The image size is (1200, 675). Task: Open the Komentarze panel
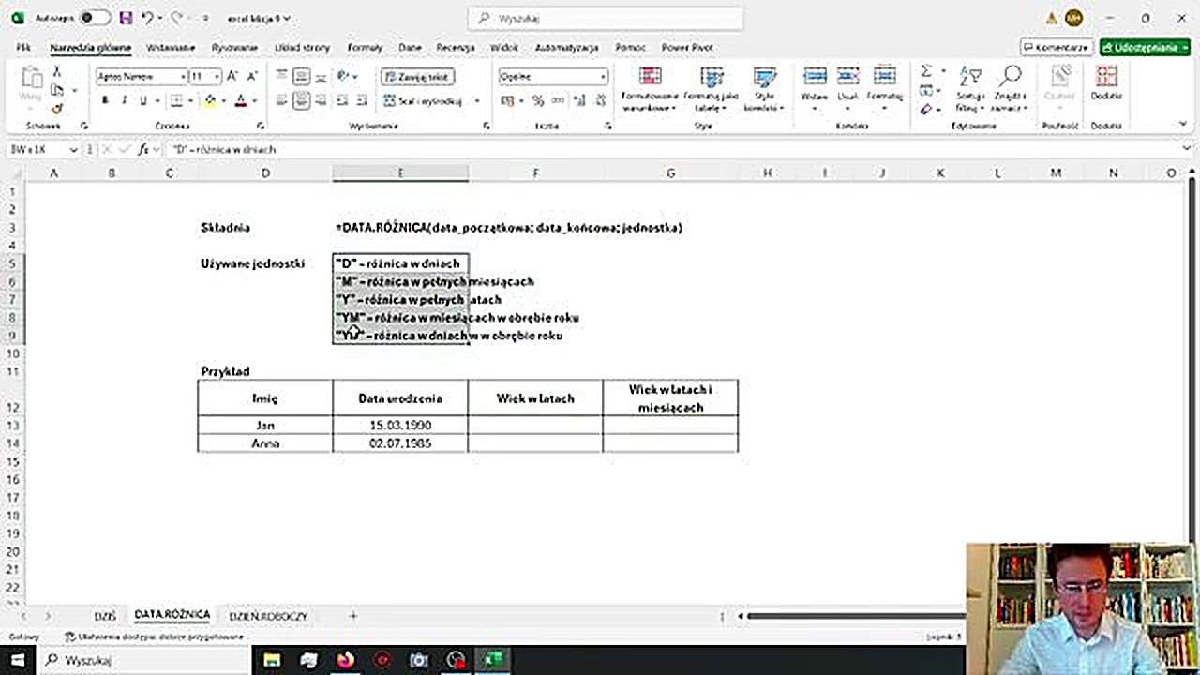(x=1056, y=47)
